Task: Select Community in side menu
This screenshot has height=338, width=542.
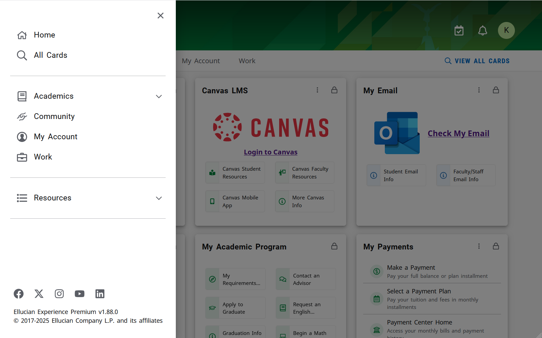Action: click(88, 117)
